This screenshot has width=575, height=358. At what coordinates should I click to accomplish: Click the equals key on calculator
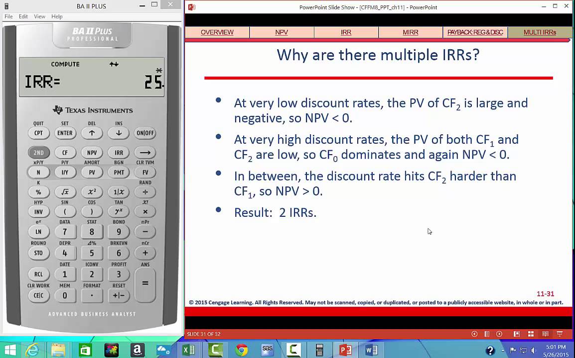pyautogui.click(x=145, y=284)
